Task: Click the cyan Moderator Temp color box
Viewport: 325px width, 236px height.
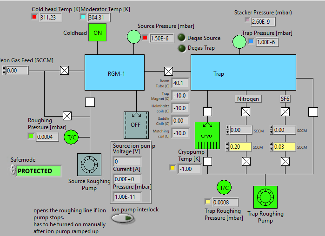Action: coord(83,17)
